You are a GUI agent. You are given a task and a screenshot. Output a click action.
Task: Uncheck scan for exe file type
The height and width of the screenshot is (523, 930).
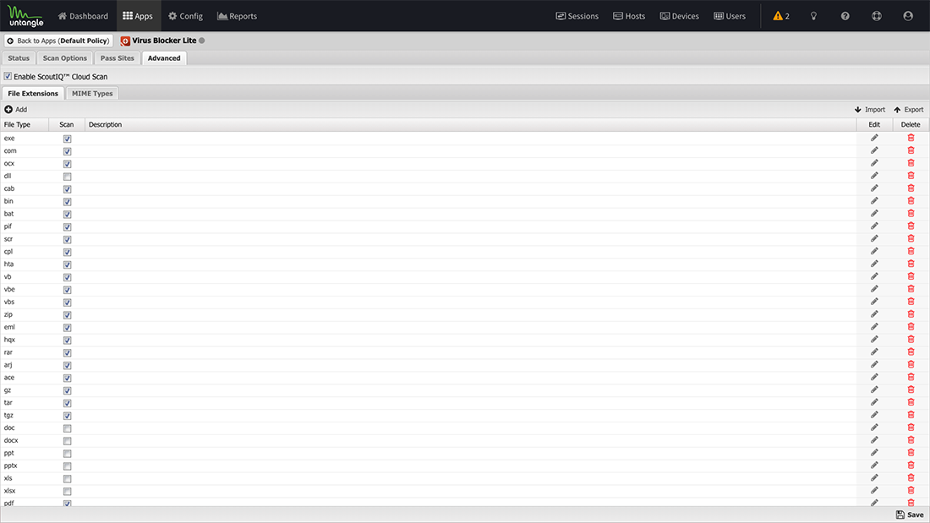tap(67, 139)
